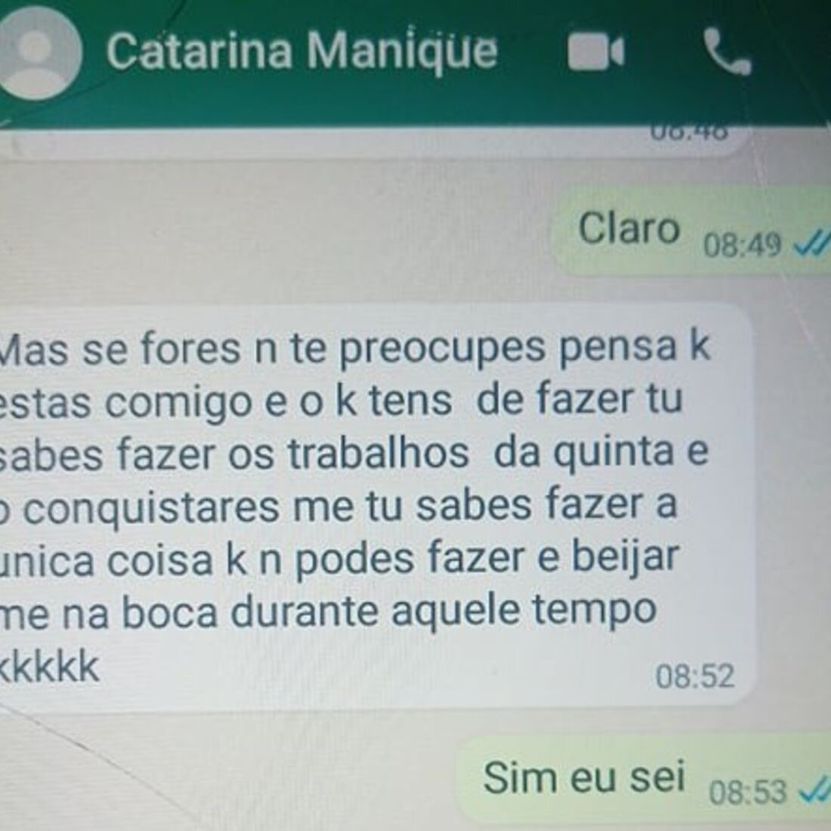Open contact info via Catarina Manique name
Viewport: 831px width, 831px height.
(302, 51)
